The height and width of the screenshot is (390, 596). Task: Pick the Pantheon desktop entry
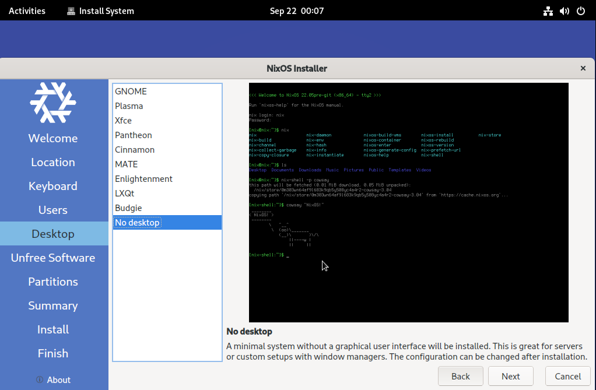[x=133, y=135]
